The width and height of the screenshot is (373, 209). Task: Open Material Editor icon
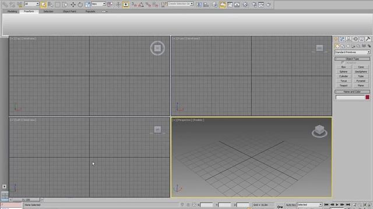245,4
